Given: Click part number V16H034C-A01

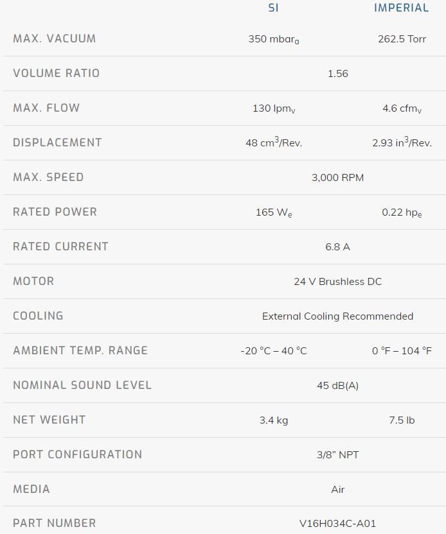Looking at the screenshot, I should 338,524.
